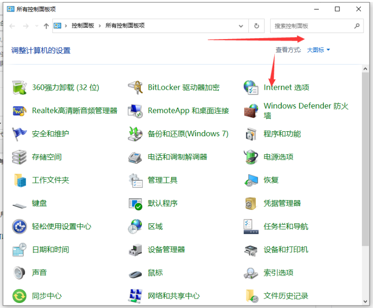Open the 网络和共享中心 text link

point(173,296)
